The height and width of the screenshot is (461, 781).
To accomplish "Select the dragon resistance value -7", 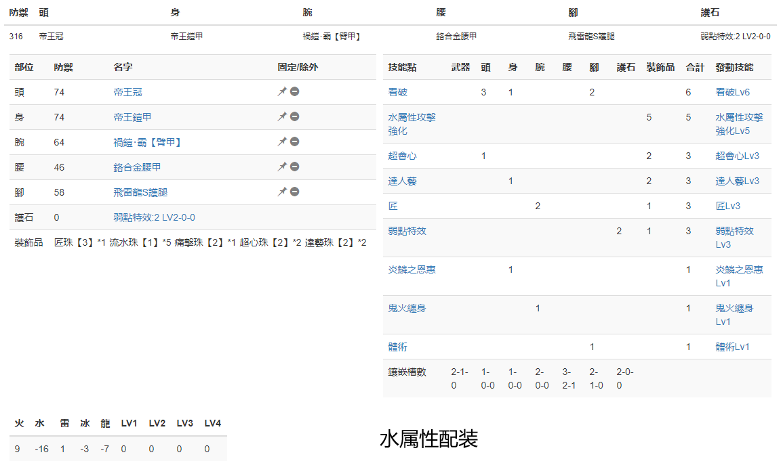I will (104, 449).
